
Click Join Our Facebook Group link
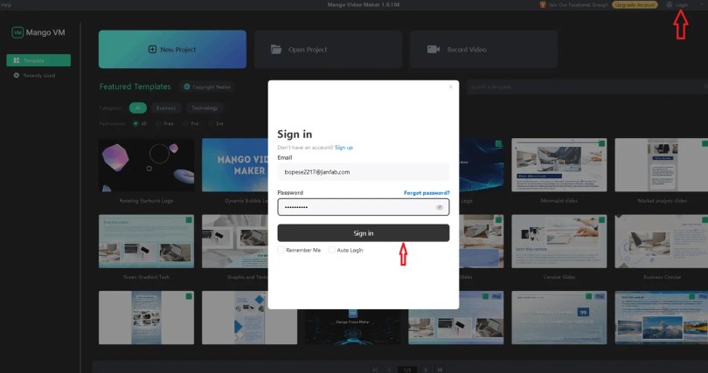click(578, 5)
